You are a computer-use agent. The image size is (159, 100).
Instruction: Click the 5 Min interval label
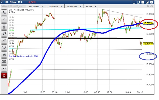(x=12, y=12)
